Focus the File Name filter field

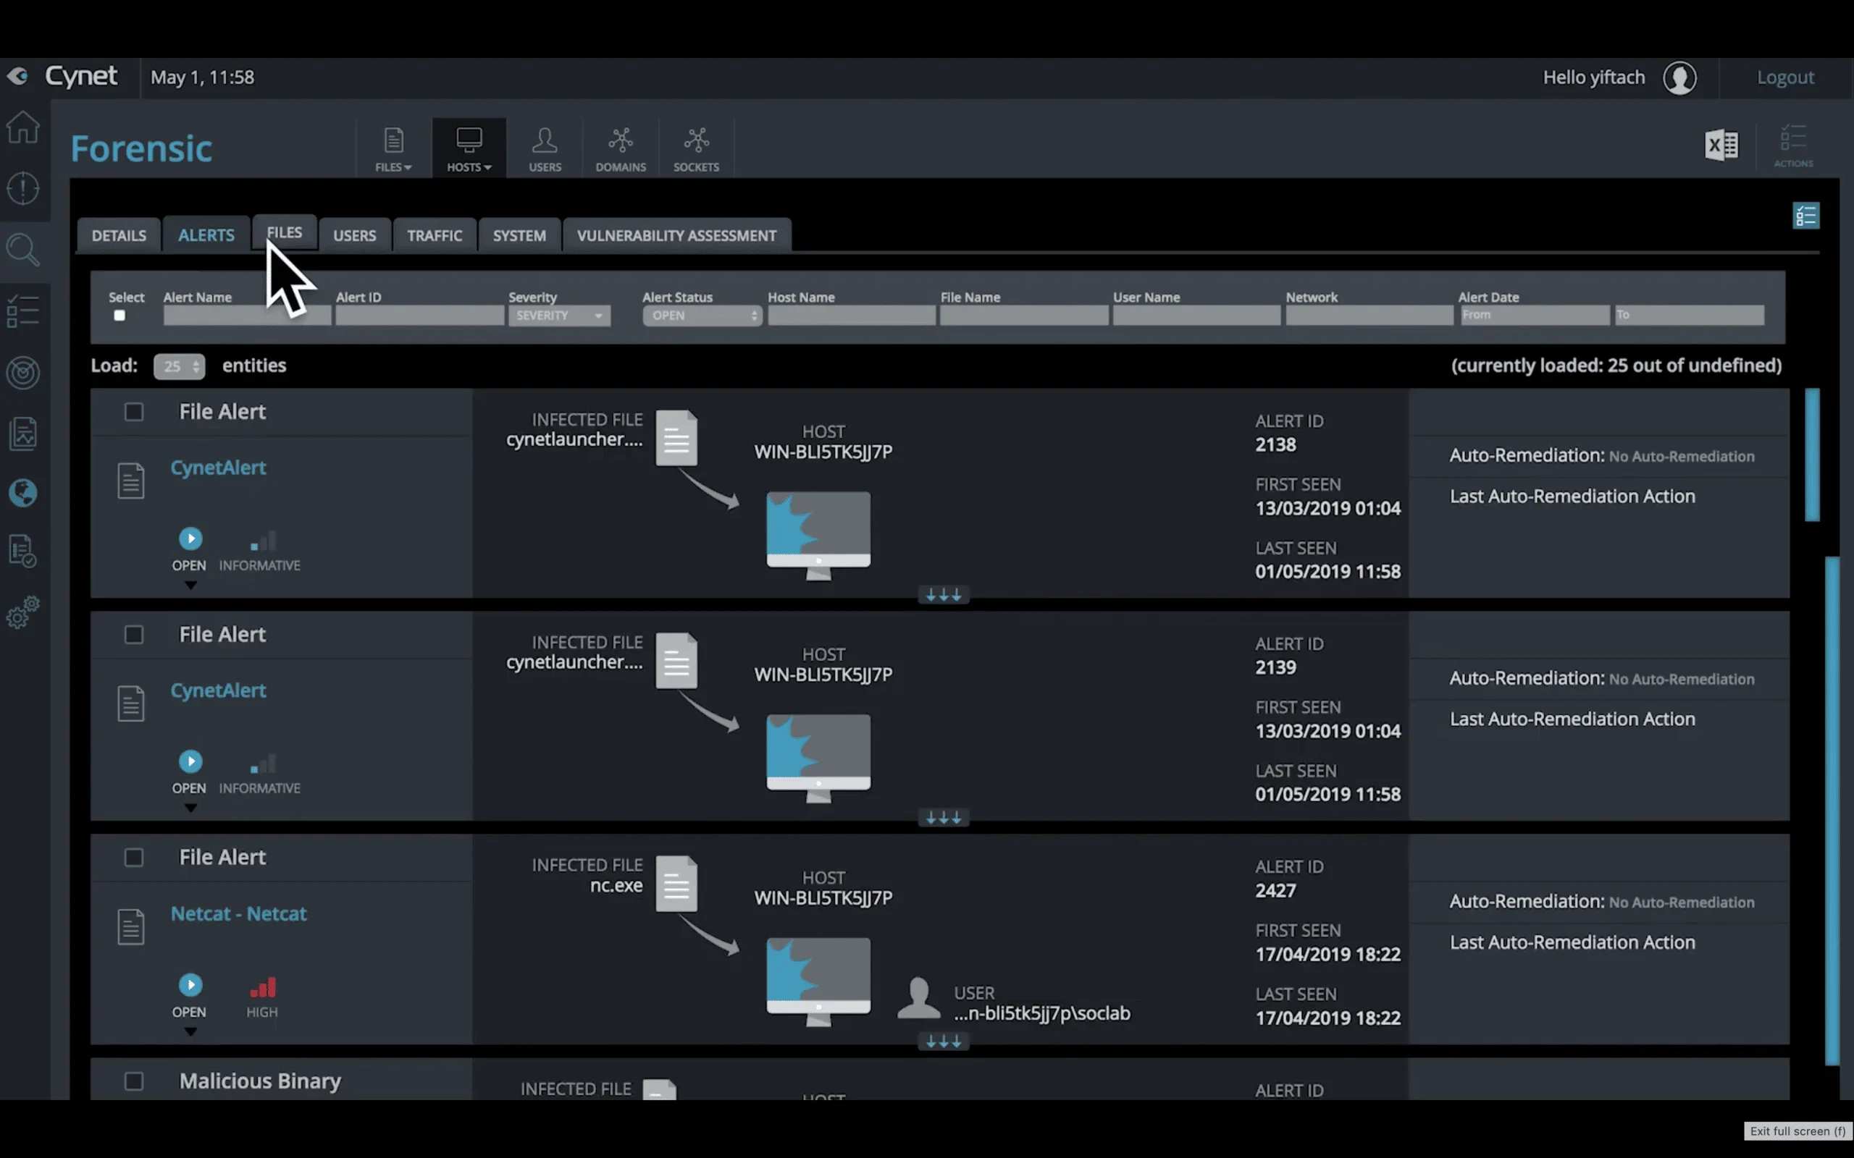click(1023, 316)
